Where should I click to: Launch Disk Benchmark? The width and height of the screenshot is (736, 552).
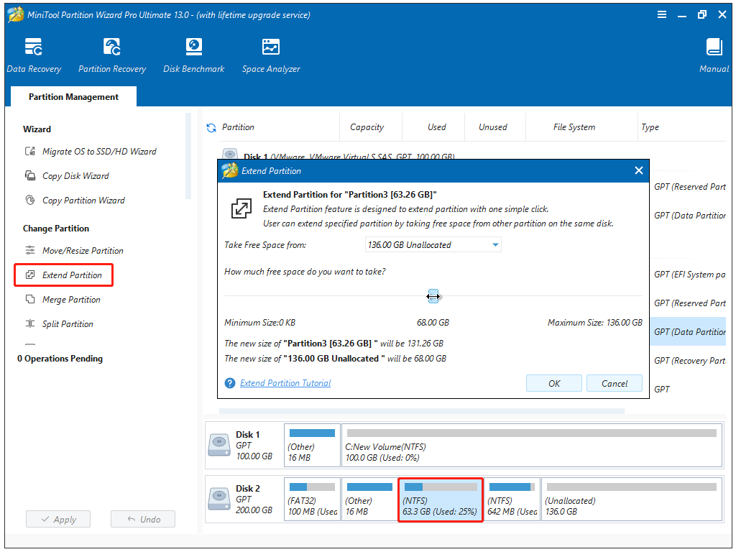pyautogui.click(x=193, y=55)
